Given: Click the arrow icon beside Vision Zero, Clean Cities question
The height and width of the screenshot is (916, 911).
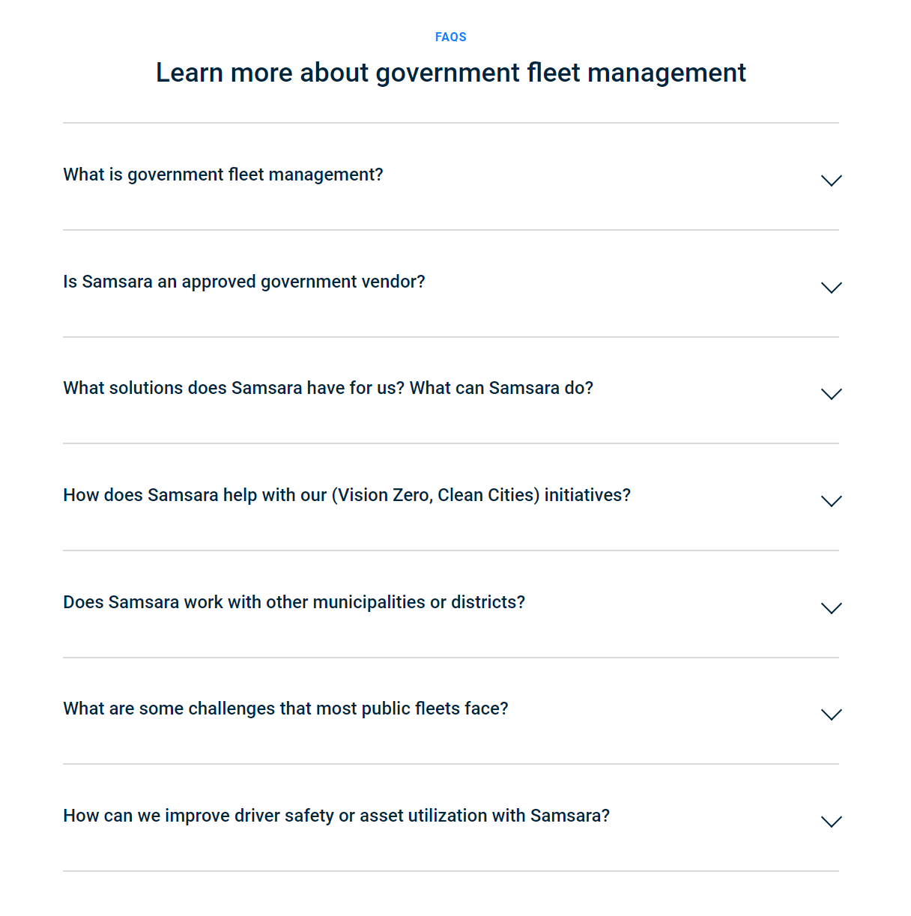Looking at the screenshot, I should click(832, 501).
